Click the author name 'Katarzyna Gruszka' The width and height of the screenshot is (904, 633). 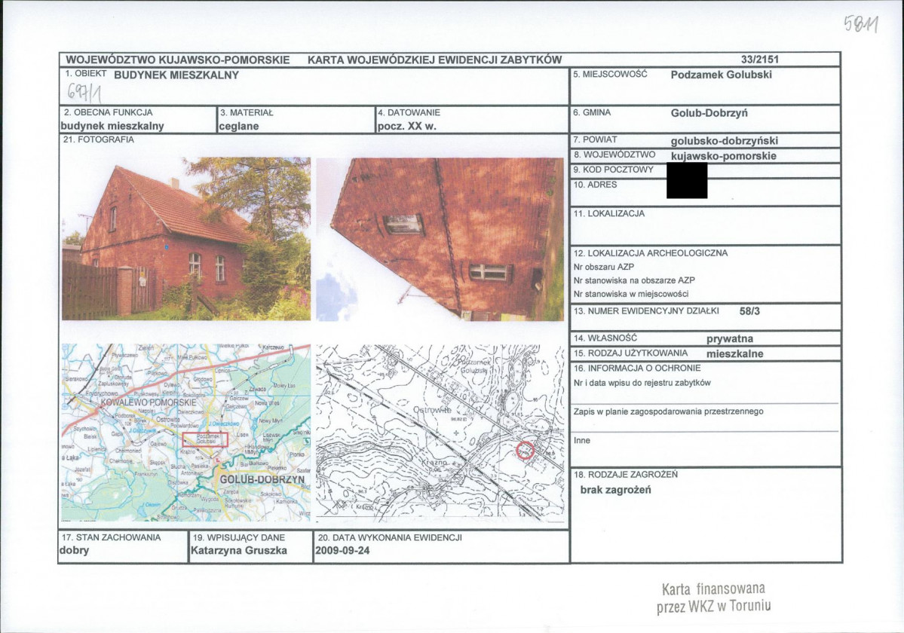click(239, 550)
